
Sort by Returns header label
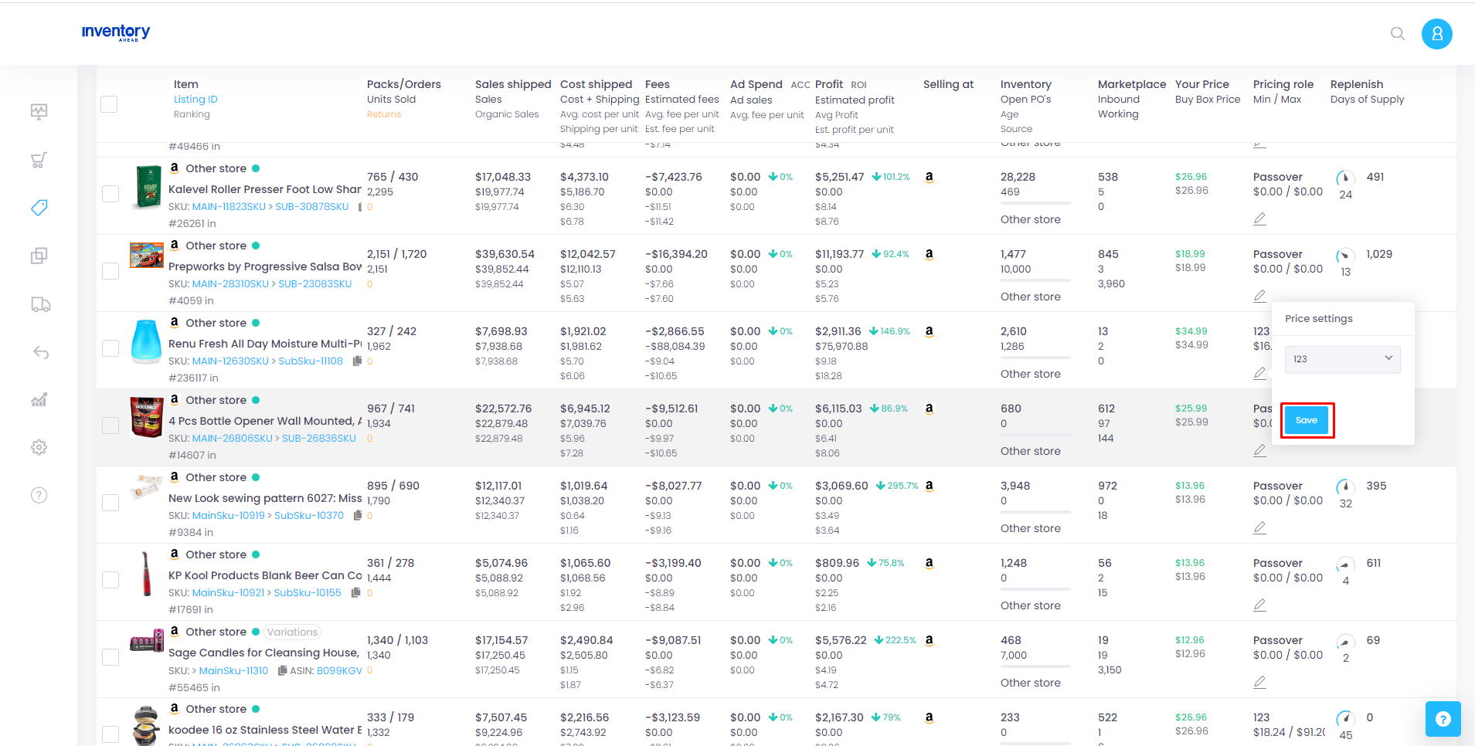(x=384, y=114)
